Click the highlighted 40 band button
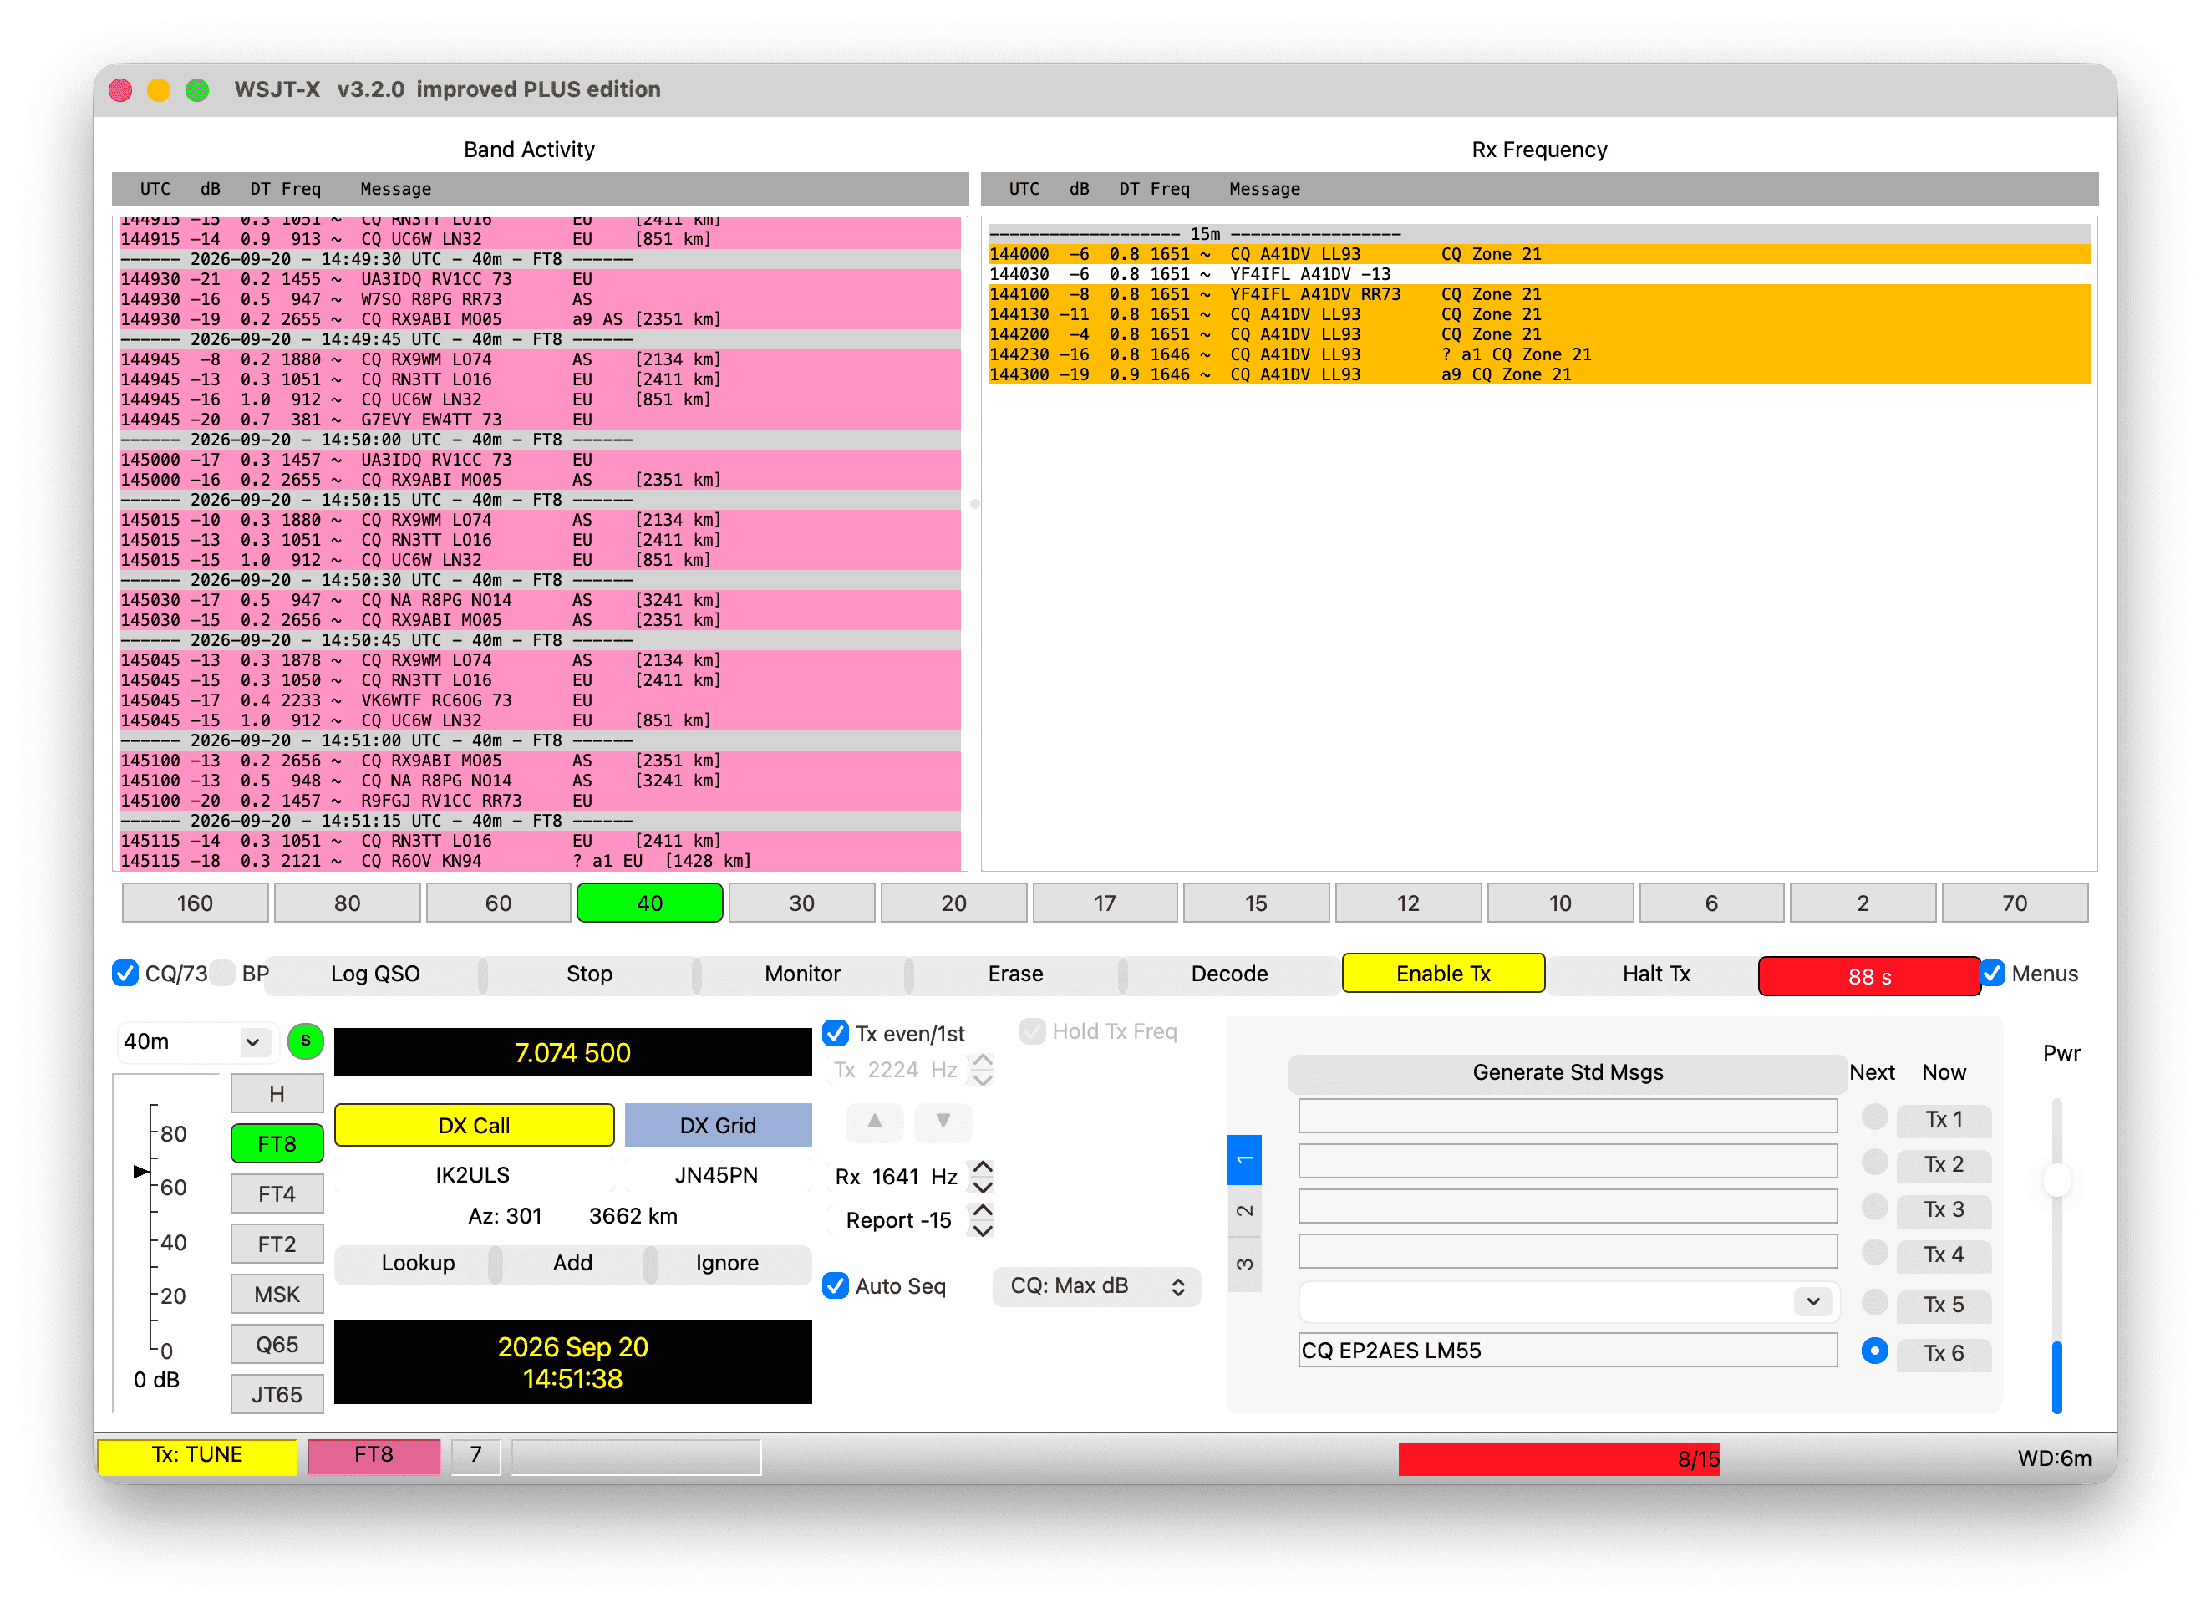This screenshot has width=2211, height=1608. 650,903
